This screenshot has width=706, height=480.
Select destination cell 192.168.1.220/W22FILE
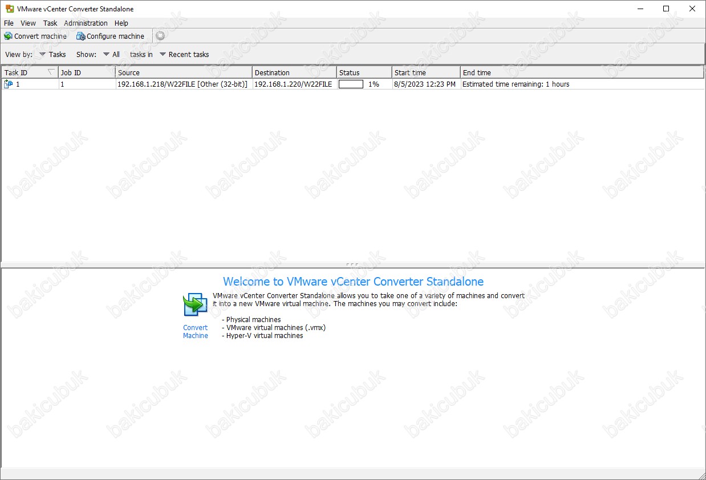click(x=293, y=84)
